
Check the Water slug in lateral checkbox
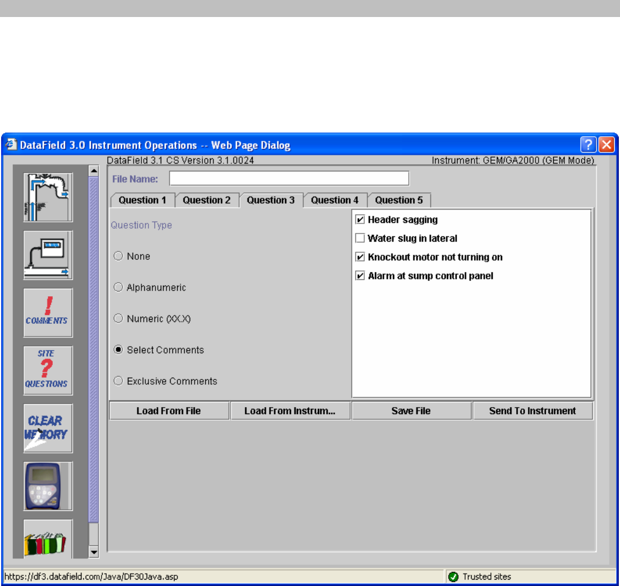[360, 238]
